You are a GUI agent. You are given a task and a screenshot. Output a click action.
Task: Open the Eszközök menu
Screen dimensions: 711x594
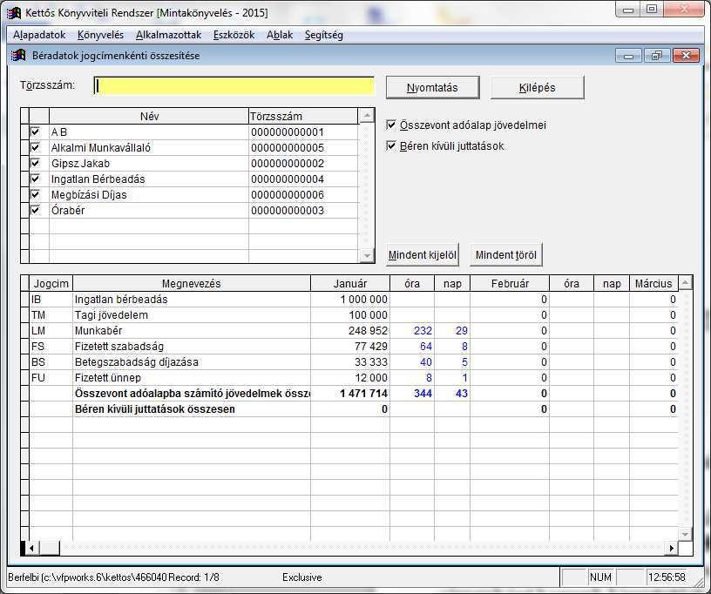[x=234, y=35]
